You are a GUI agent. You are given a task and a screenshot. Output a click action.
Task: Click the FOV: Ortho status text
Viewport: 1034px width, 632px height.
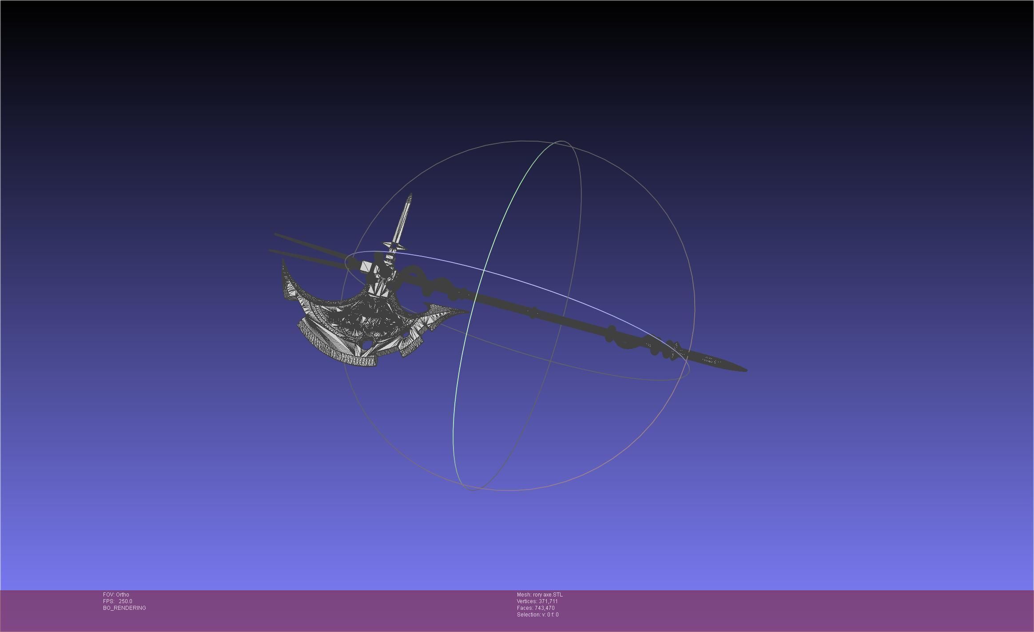[x=116, y=594]
